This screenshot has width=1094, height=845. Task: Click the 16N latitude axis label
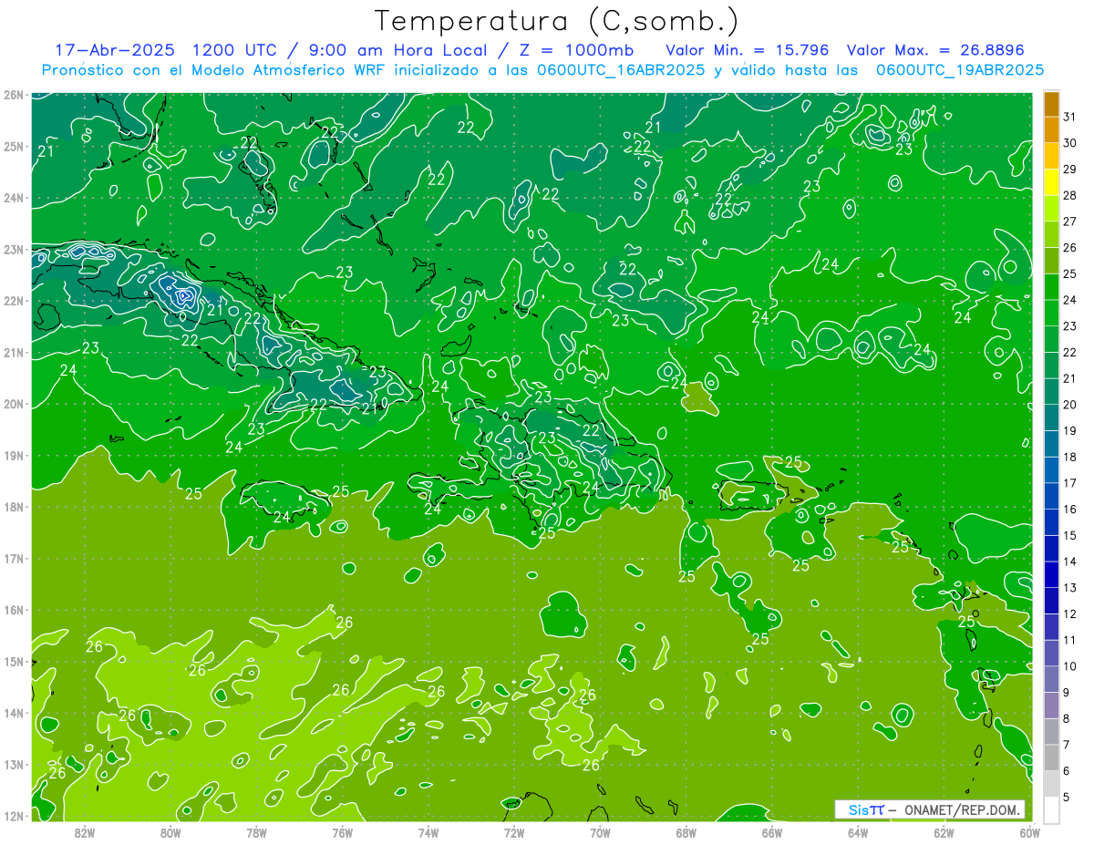[14, 610]
